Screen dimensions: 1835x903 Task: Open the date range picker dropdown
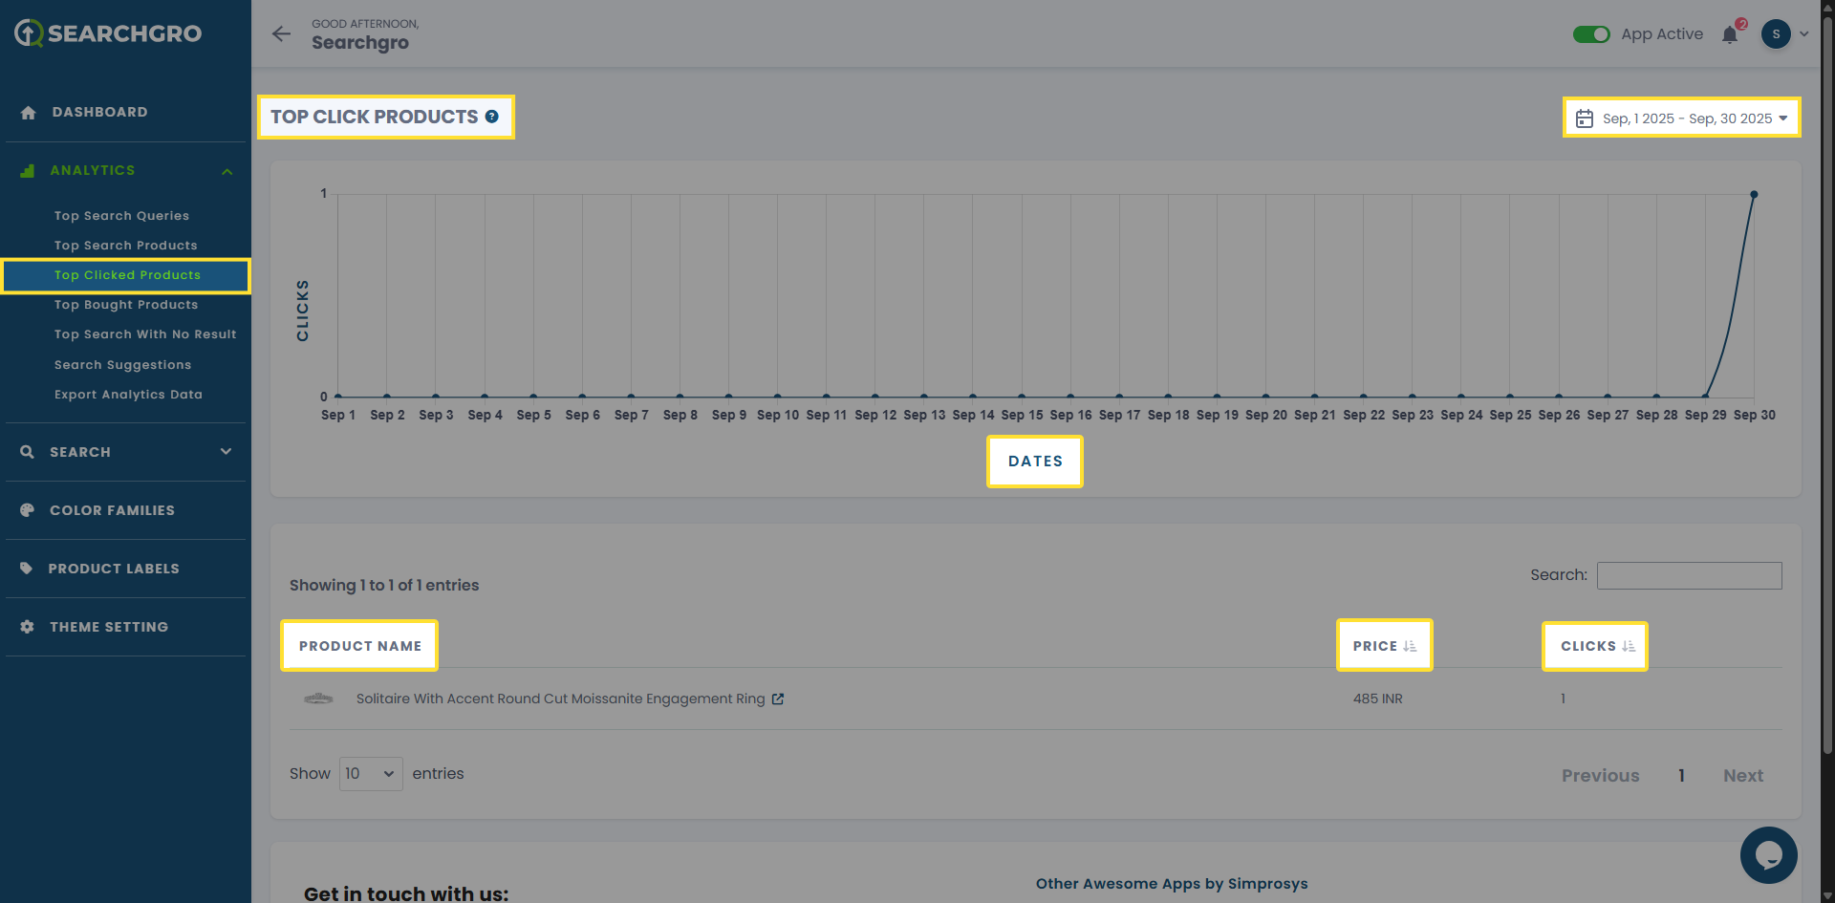[1681, 118]
